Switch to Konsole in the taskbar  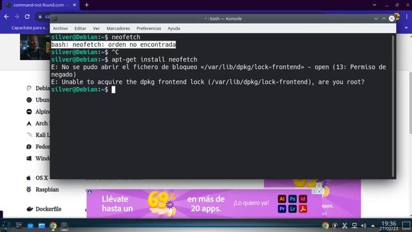tap(64, 226)
